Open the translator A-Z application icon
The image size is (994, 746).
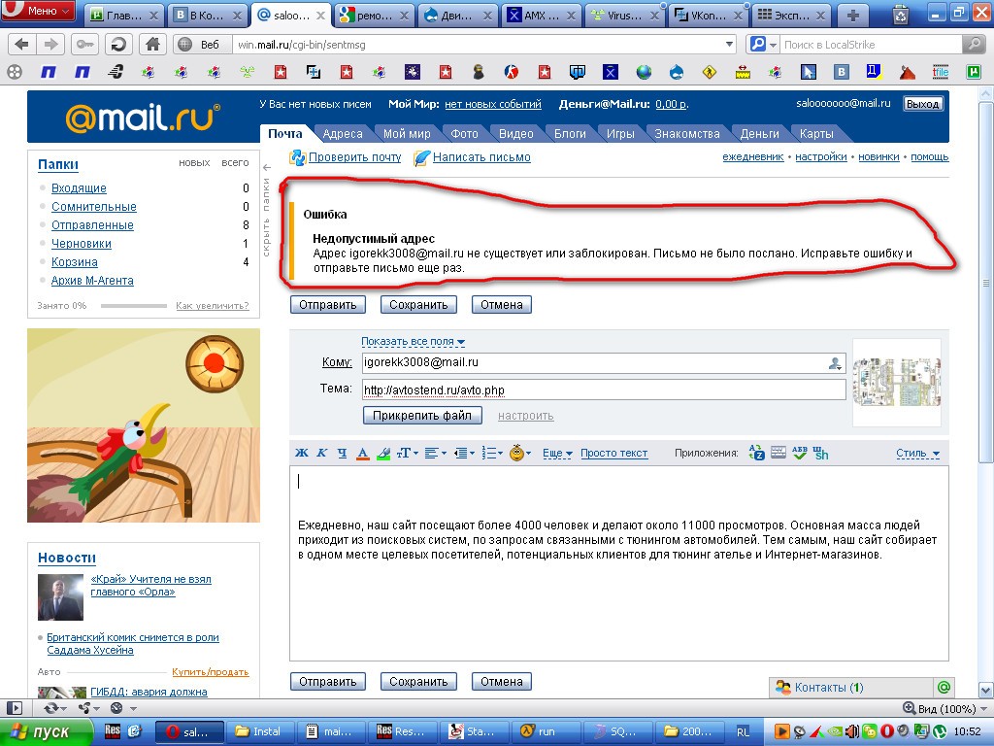point(756,453)
